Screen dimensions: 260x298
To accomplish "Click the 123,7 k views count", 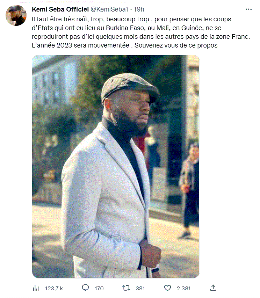I will pos(54,289).
